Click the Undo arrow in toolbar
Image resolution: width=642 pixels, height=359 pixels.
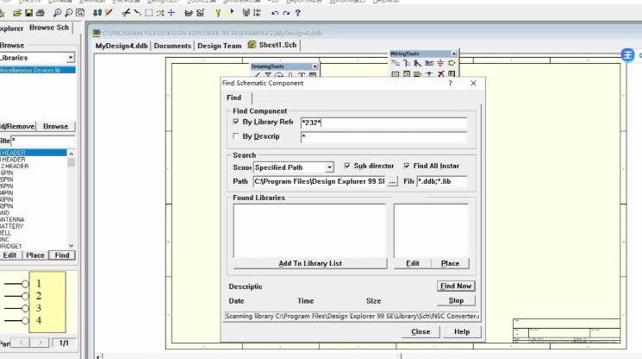275,14
